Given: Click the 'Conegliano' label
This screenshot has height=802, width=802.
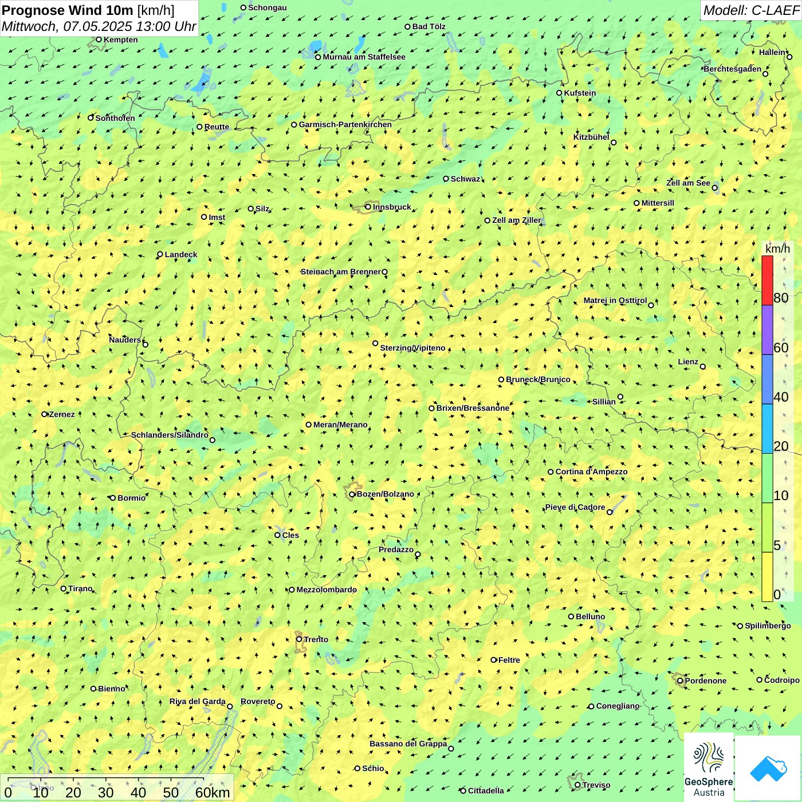Looking at the screenshot, I should pos(618,706).
